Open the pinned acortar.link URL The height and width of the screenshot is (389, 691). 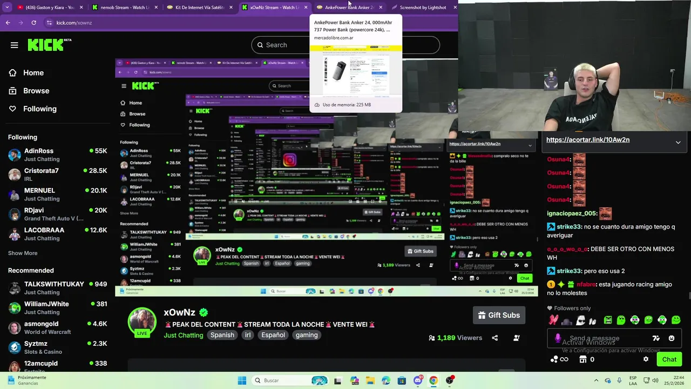coord(588,139)
